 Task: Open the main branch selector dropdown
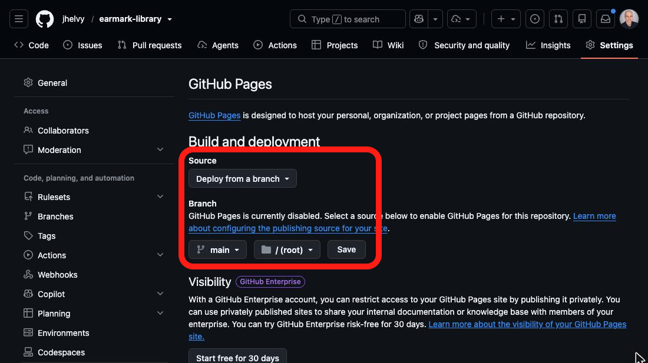tap(217, 249)
